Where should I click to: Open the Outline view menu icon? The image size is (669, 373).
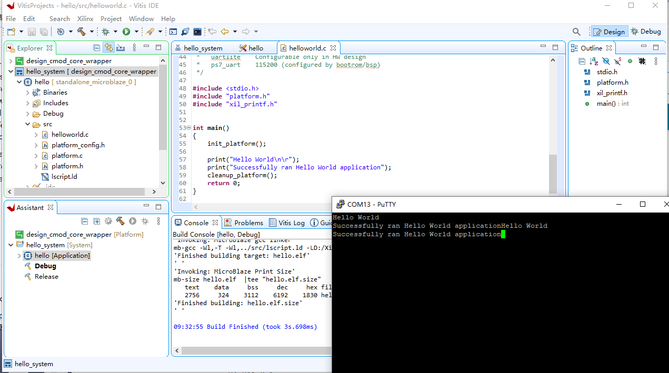(656, 61)
